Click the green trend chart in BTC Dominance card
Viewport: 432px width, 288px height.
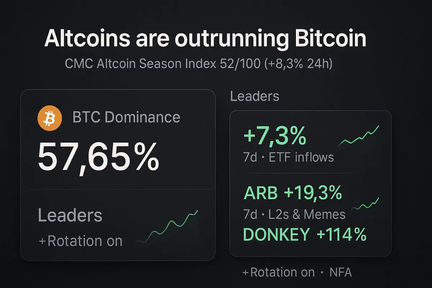click(168, 226)
